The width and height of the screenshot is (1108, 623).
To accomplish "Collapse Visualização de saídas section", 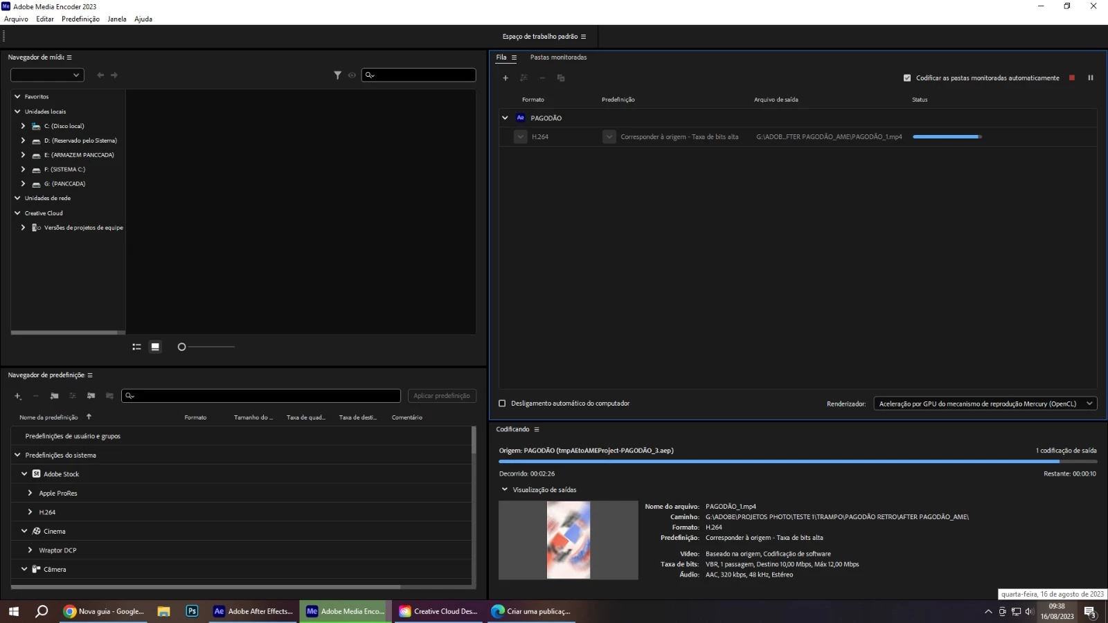I will [505, 489].
